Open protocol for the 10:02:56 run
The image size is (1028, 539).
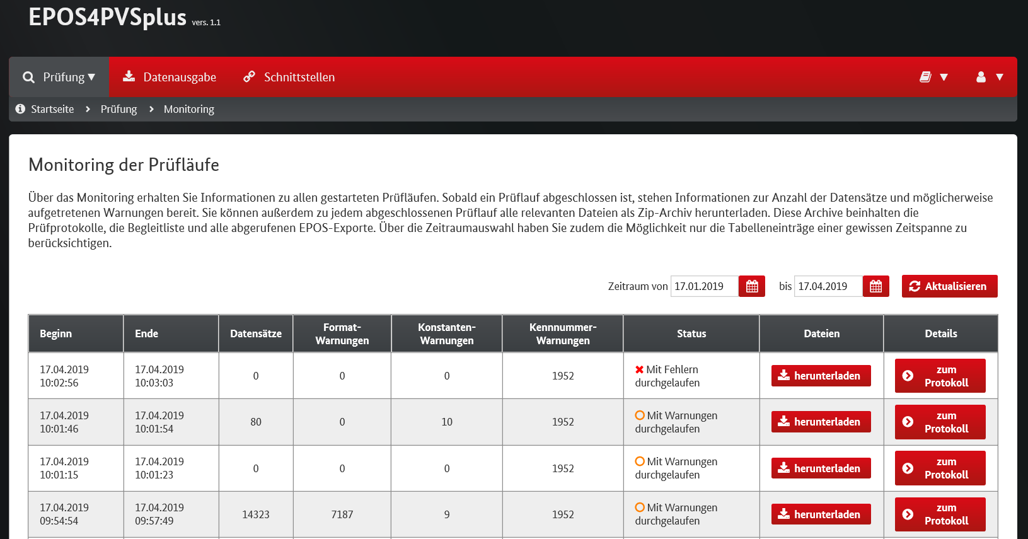(940, 376)
